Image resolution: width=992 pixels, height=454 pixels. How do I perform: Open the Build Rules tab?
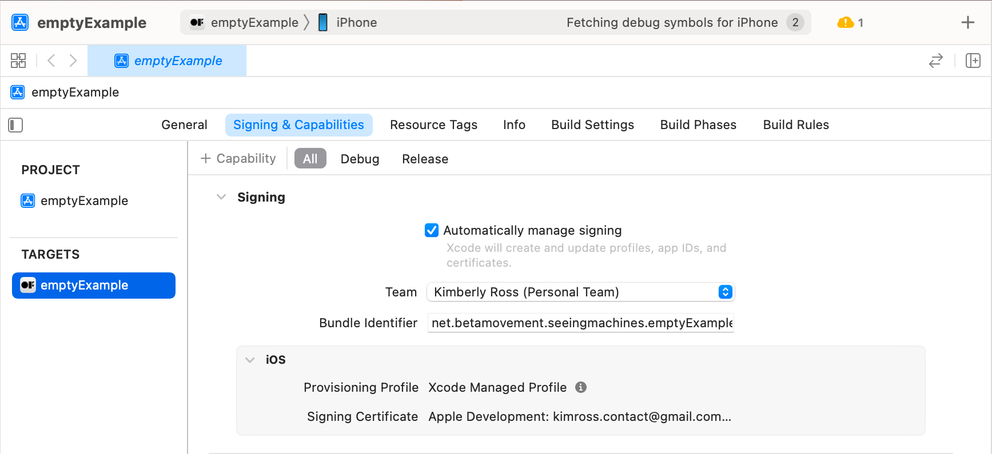[x=796, y=125]
